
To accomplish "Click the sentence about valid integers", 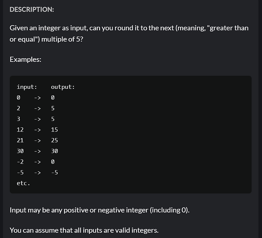I will click(84, 230).
